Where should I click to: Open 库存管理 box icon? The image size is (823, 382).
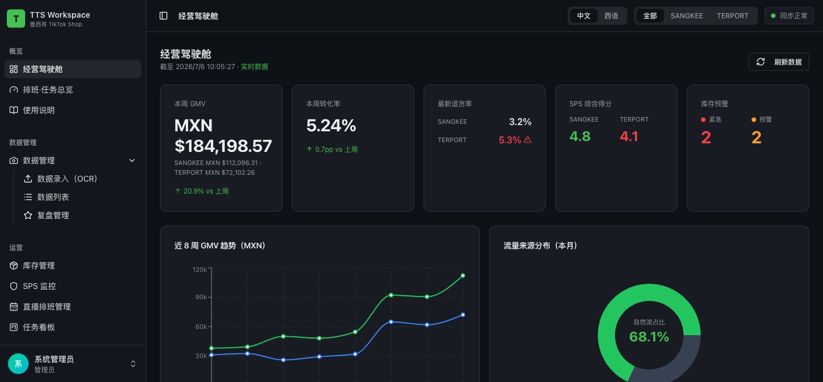(x=14, y=266)
